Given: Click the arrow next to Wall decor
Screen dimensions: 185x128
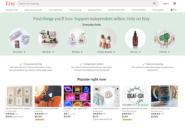Looking at the screenshot, I should (x=53, y=52).
